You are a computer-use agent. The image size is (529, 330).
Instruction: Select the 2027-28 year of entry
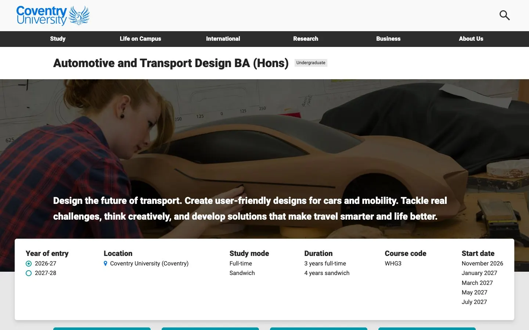[x=29, y=273]
